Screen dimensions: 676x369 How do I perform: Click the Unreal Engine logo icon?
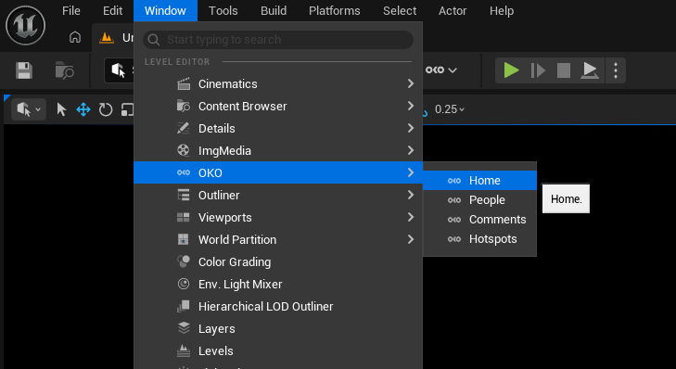pos(25,25)
